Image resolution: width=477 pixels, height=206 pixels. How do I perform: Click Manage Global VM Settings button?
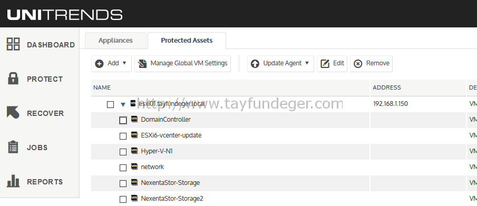point(182,64)
